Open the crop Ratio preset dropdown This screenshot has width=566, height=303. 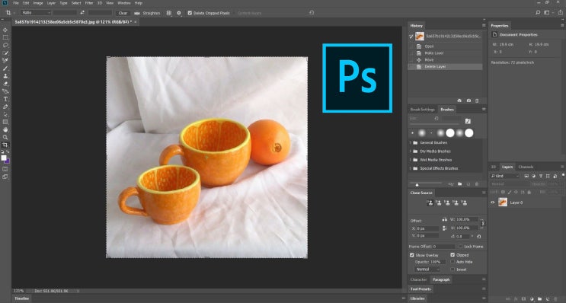(35, 13)
